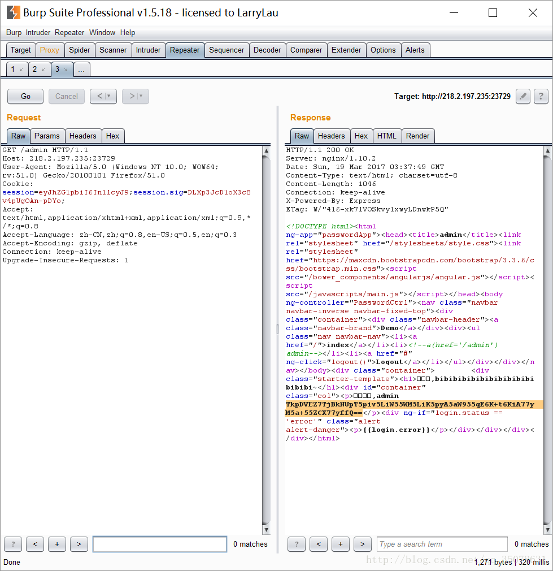553x571 pixels.
Task: Focus response 'Type a search term' field
Action: pos(442,544)
